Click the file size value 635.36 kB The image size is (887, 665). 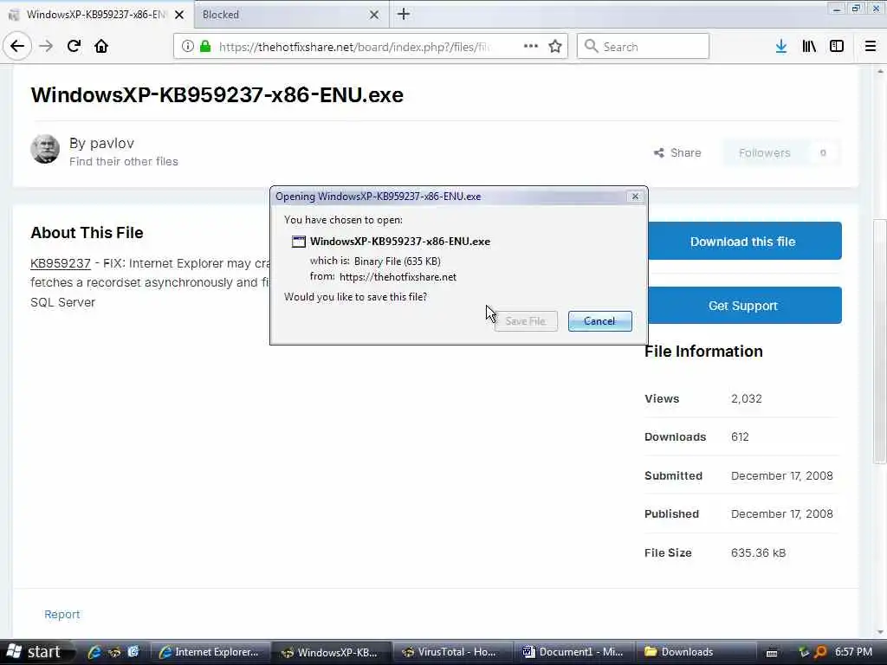758,552
